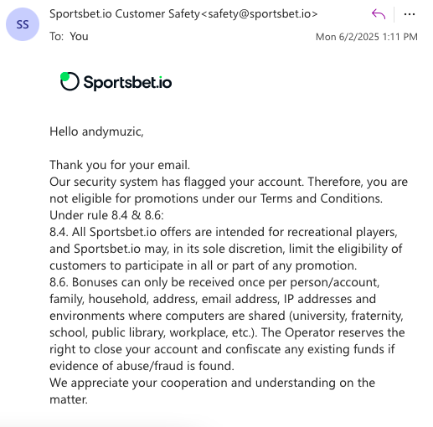Click the evidence of abuse/fraud is found line
Screen dimensions: 433x427
coord(142,366)
